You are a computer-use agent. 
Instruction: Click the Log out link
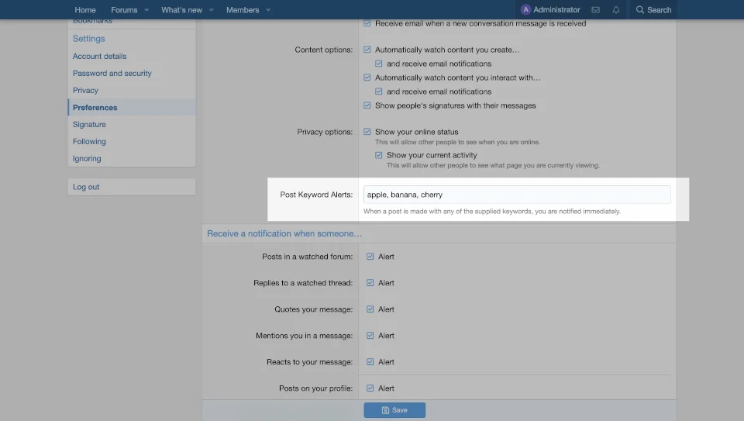tap(86, 187)
